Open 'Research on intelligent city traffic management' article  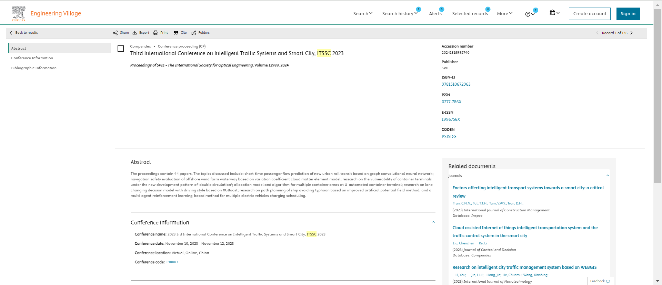click(524, 267)
